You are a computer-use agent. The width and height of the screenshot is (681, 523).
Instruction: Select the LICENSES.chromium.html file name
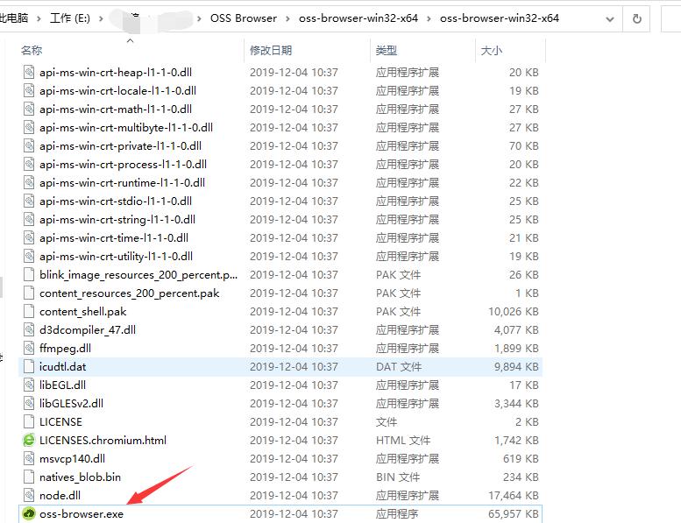click(x=103, y=440)
